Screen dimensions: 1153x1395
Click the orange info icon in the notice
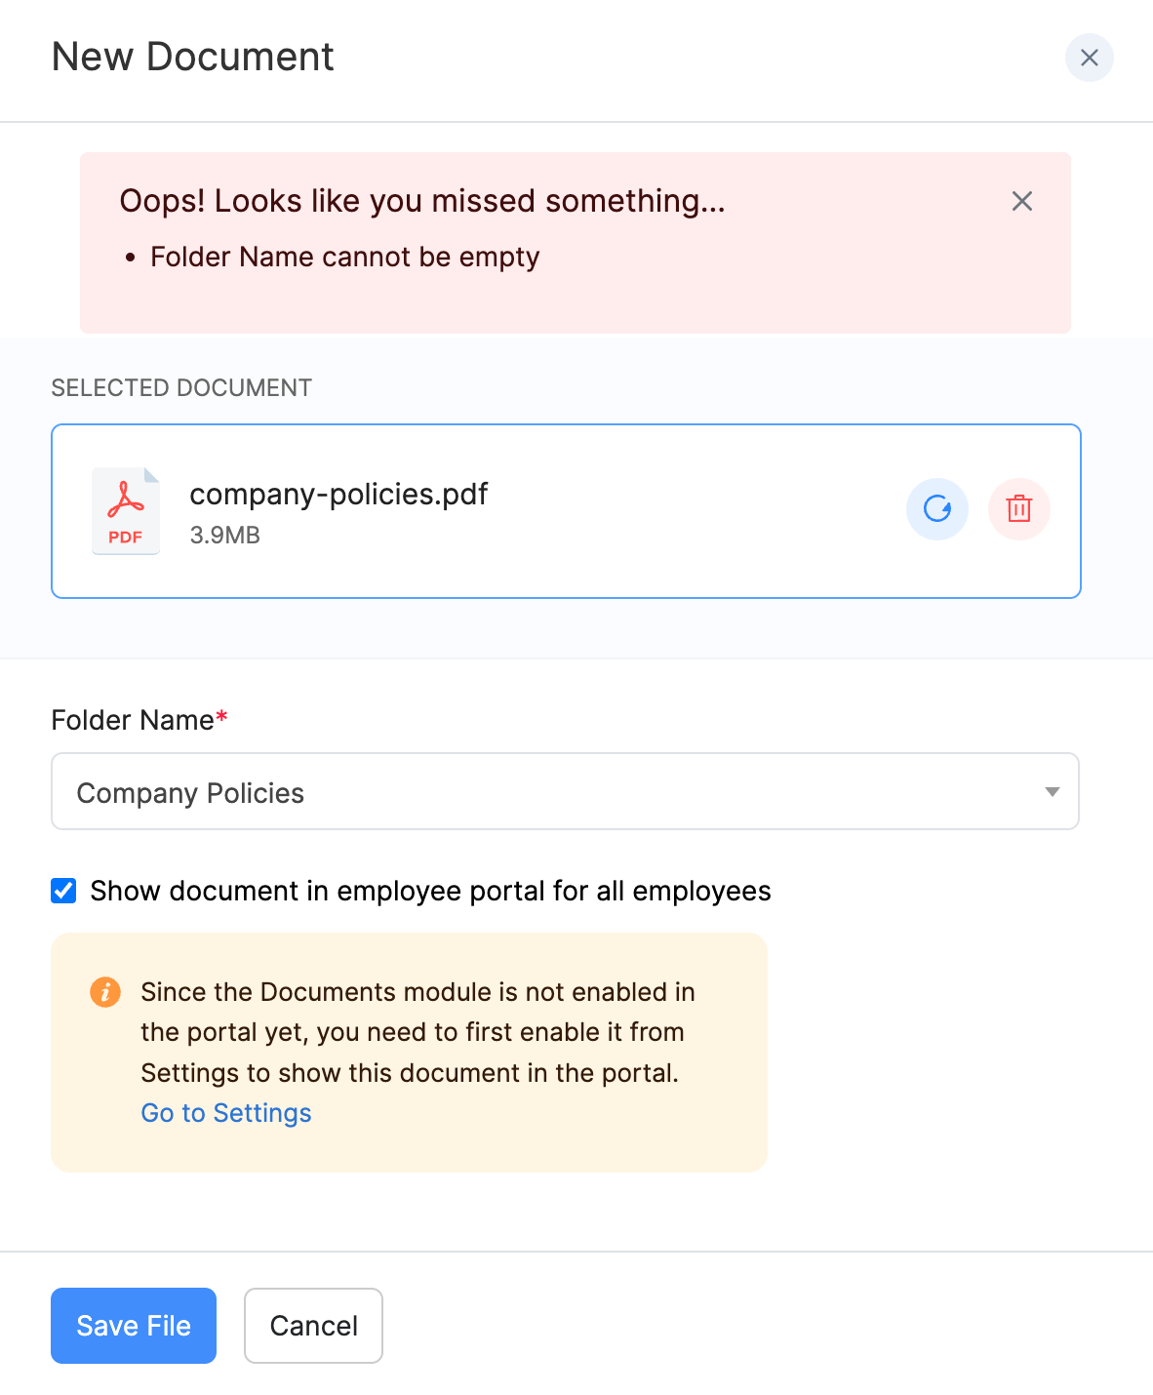pos(105,992)
